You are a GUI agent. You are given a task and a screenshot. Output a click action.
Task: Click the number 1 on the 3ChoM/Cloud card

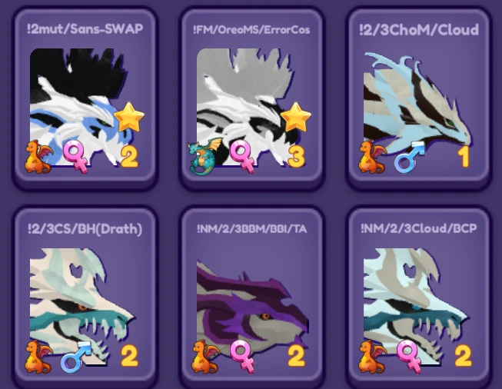tap(464, 157)
